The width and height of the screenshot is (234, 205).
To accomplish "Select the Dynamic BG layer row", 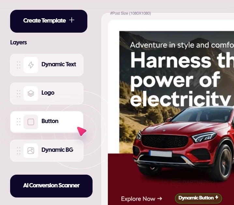I will click(x=47, y=150).
